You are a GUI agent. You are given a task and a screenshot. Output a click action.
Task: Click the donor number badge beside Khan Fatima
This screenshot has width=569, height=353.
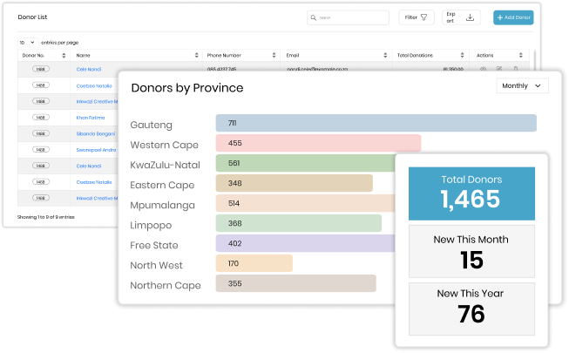pyautogui.click(x=41, y=117)
